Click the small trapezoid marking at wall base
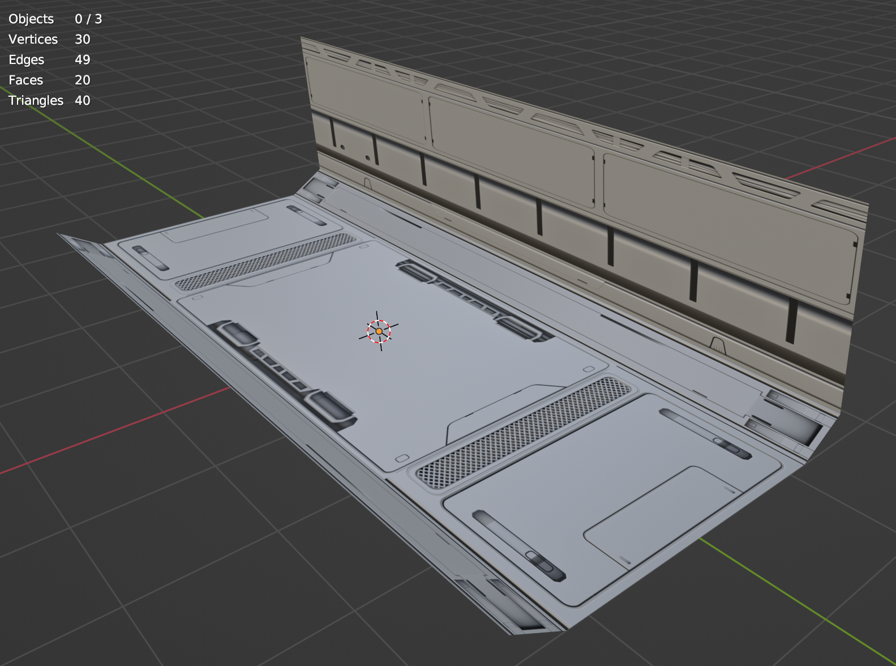Screen dimensions: 896x666 coord(718,344)
